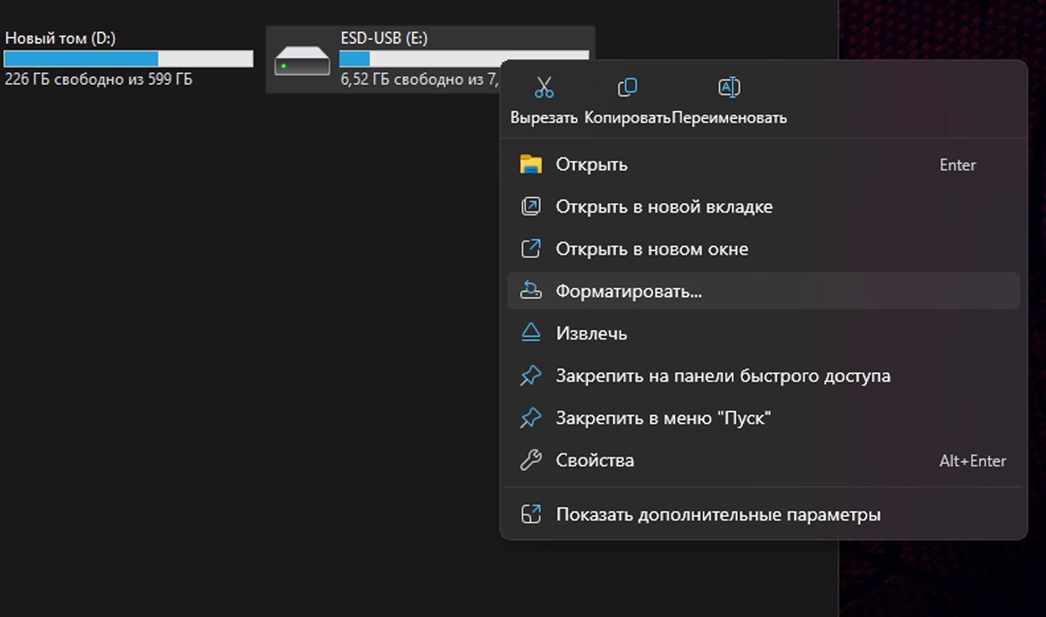Click the new window icon beside Открыть в новом окне
The image size is (1046, 617).
[531, 249]
